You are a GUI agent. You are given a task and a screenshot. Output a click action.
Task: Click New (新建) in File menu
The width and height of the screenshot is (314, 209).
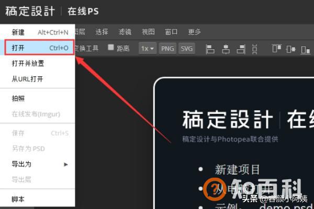37,32
